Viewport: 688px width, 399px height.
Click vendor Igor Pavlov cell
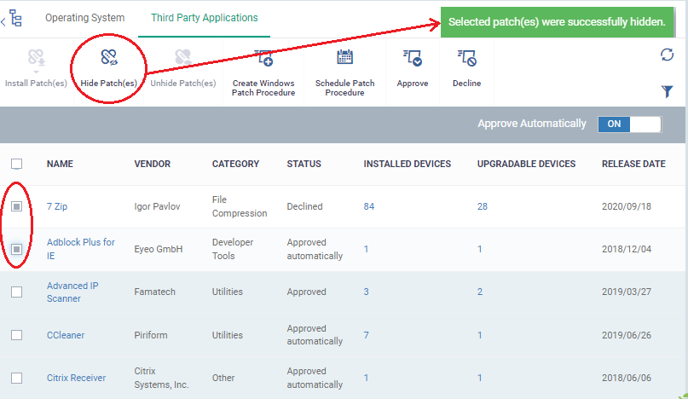(157, 206)
